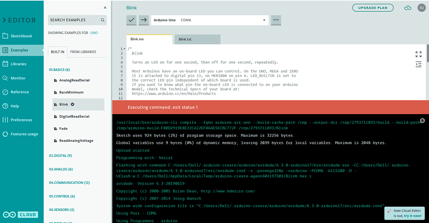
Task: Click the 'avrdude: Version 6.3-20190619' line
Action: click(x=150, y=184)
